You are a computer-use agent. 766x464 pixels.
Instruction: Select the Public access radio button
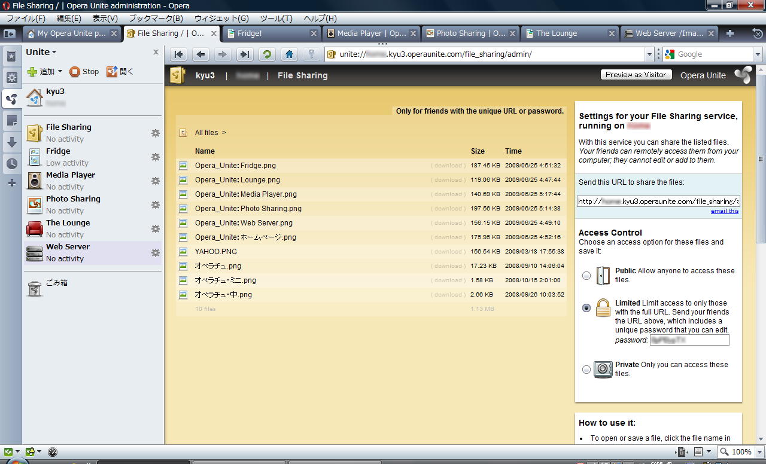586,276
